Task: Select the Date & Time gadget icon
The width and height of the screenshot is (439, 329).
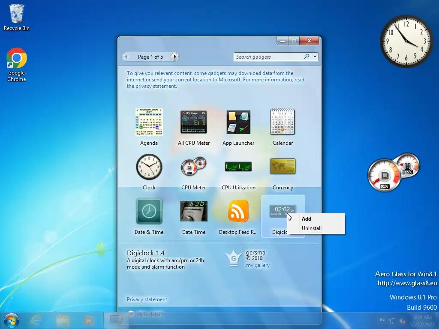Action: click(x=149, y=211)
